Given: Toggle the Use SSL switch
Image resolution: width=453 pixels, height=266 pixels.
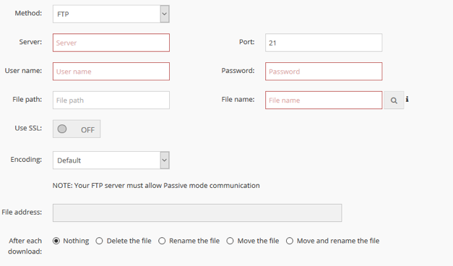Looking at the screenshot, I should [77, 129].
